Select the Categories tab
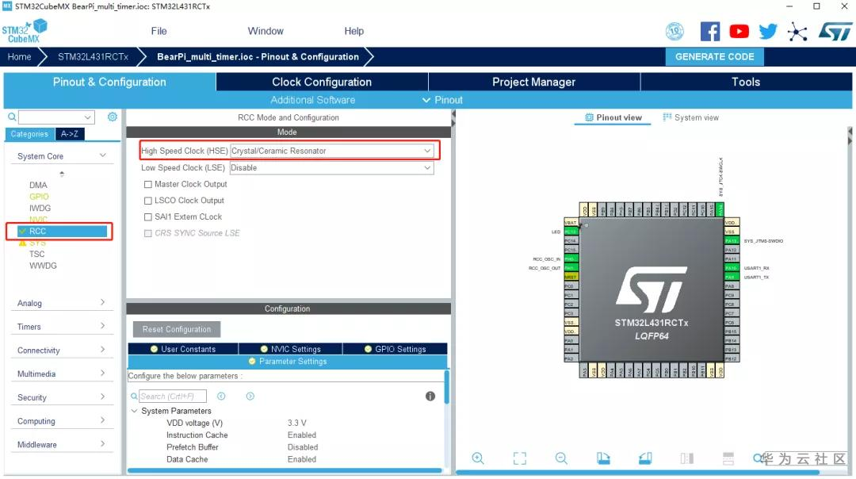856x479 pixels. point(29,134)
